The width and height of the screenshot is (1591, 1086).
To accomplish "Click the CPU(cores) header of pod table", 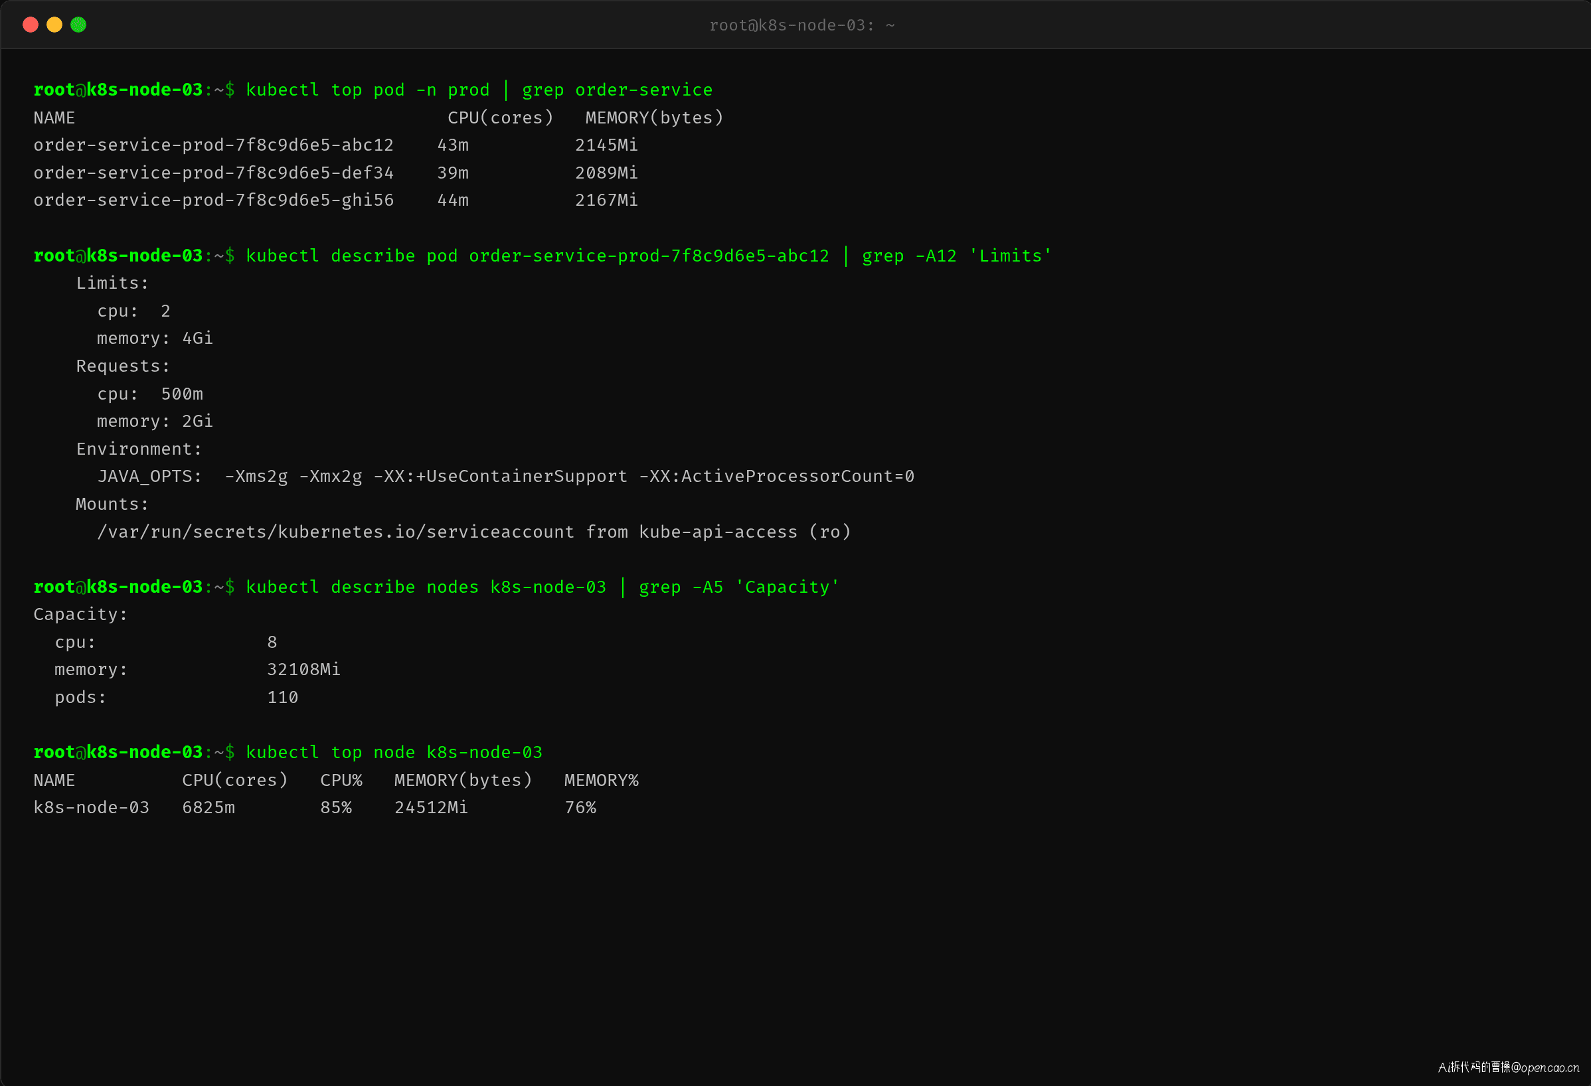I will pos(501,117).
